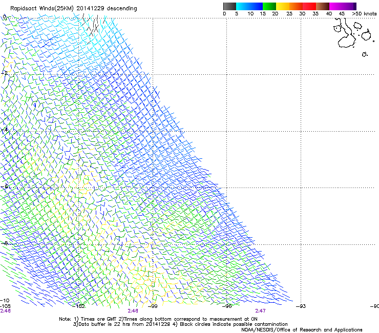This screenshot has height=333, width=379.
Task: Click the legend value '25'
Action: [289, 14]
